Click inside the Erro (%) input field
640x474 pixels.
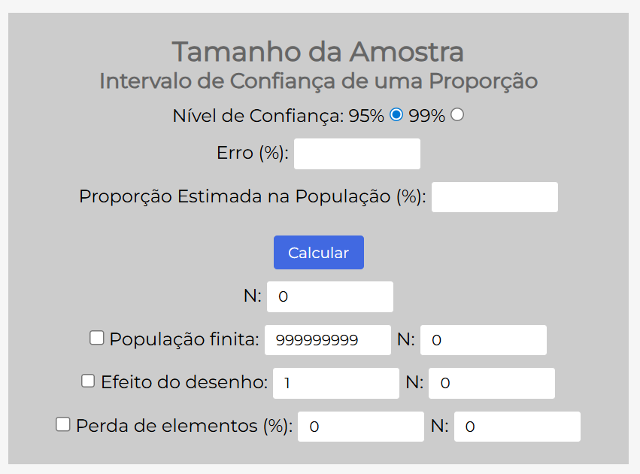[356, 153]
